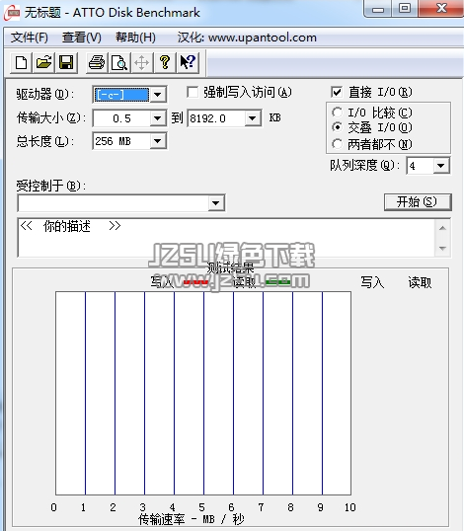Print results using the printer icon
The image size is (464, 531).
97,62
